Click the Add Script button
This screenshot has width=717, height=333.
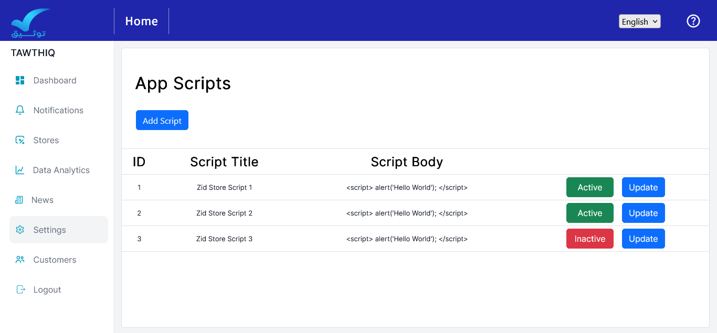pos(162,120)
